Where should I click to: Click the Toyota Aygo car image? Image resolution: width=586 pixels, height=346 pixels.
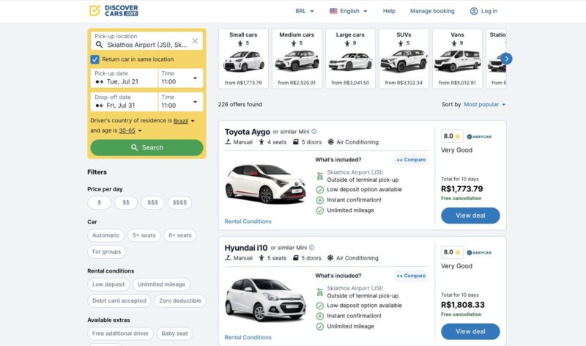click(x=265, y=184)
